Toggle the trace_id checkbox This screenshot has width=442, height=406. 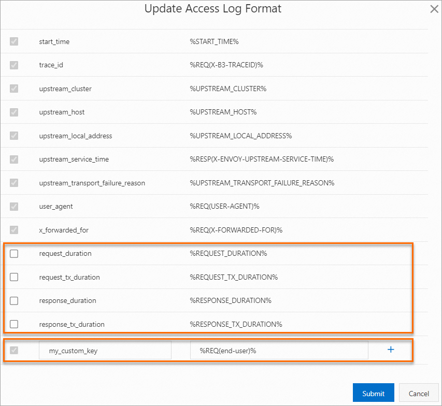click(14, 65)
